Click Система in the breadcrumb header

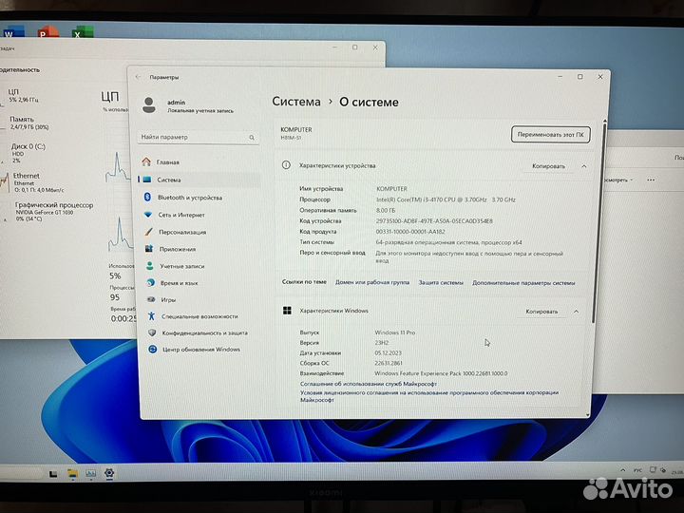(x=296, y=102)
